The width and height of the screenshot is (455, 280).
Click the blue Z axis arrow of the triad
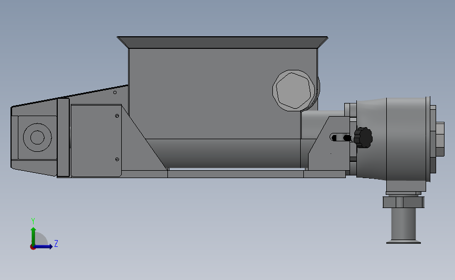tap(44, 247)
